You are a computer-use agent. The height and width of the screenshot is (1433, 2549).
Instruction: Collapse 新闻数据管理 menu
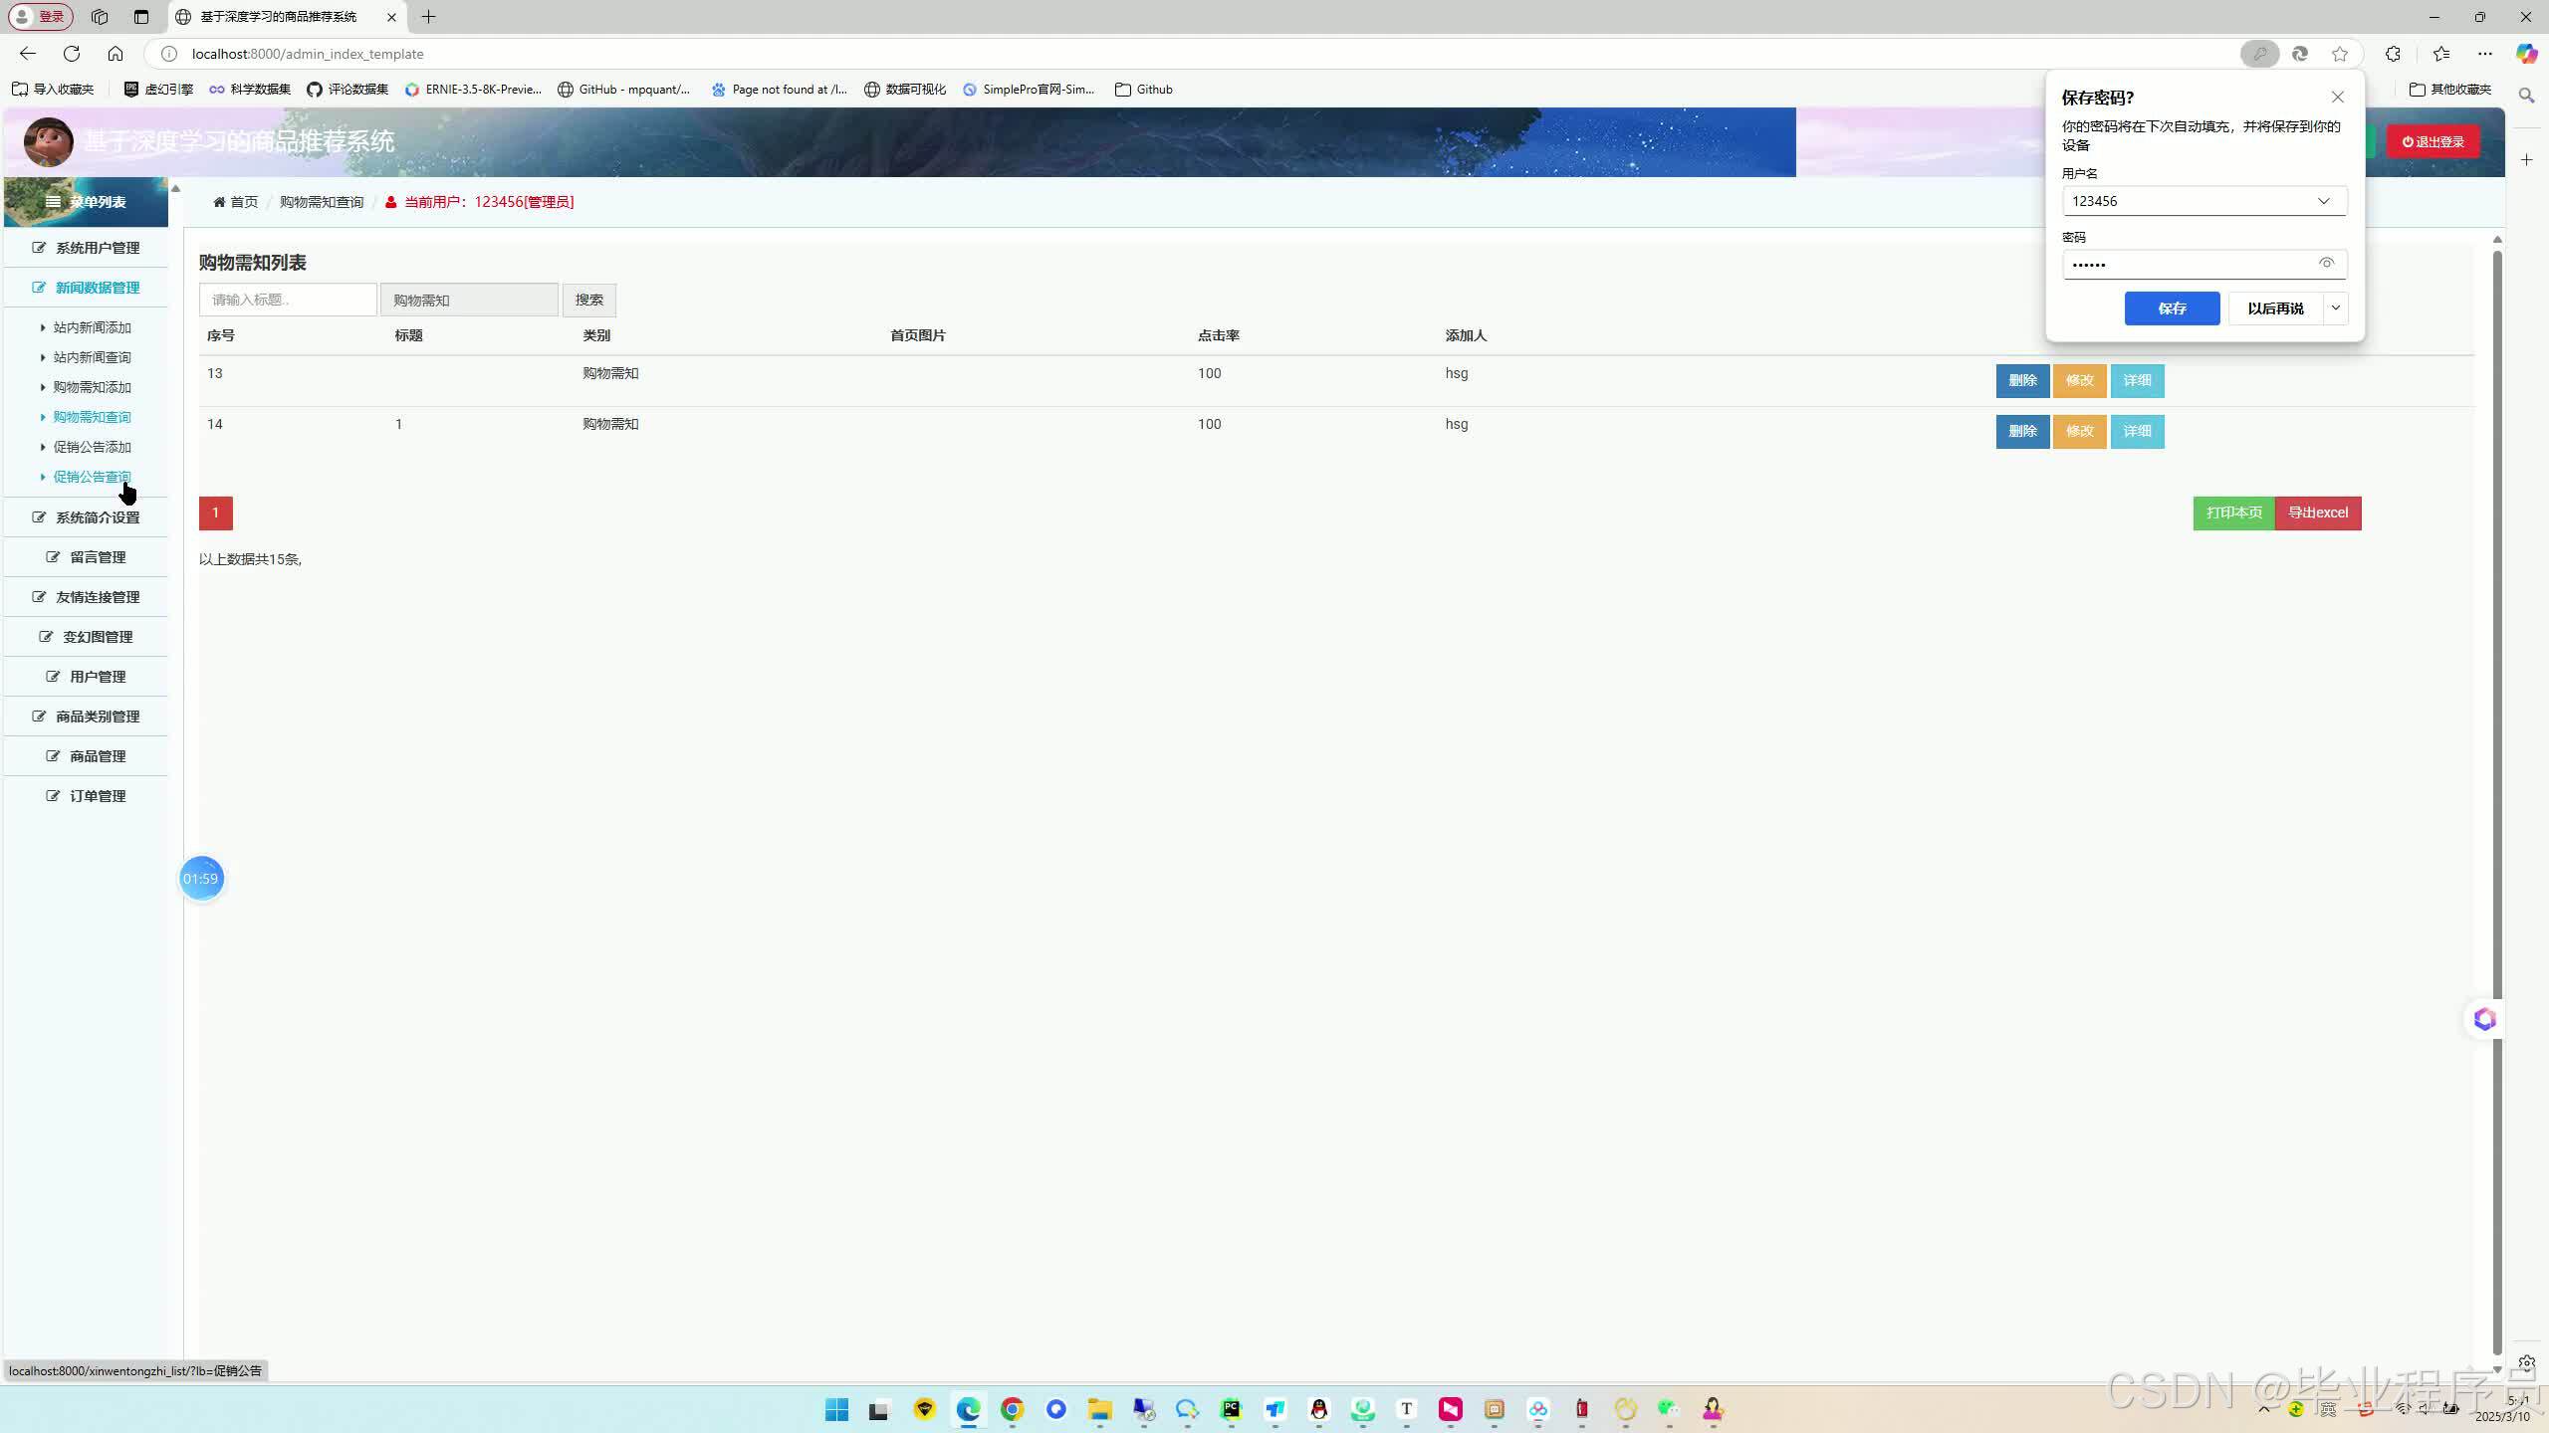[x=86, y=288]
